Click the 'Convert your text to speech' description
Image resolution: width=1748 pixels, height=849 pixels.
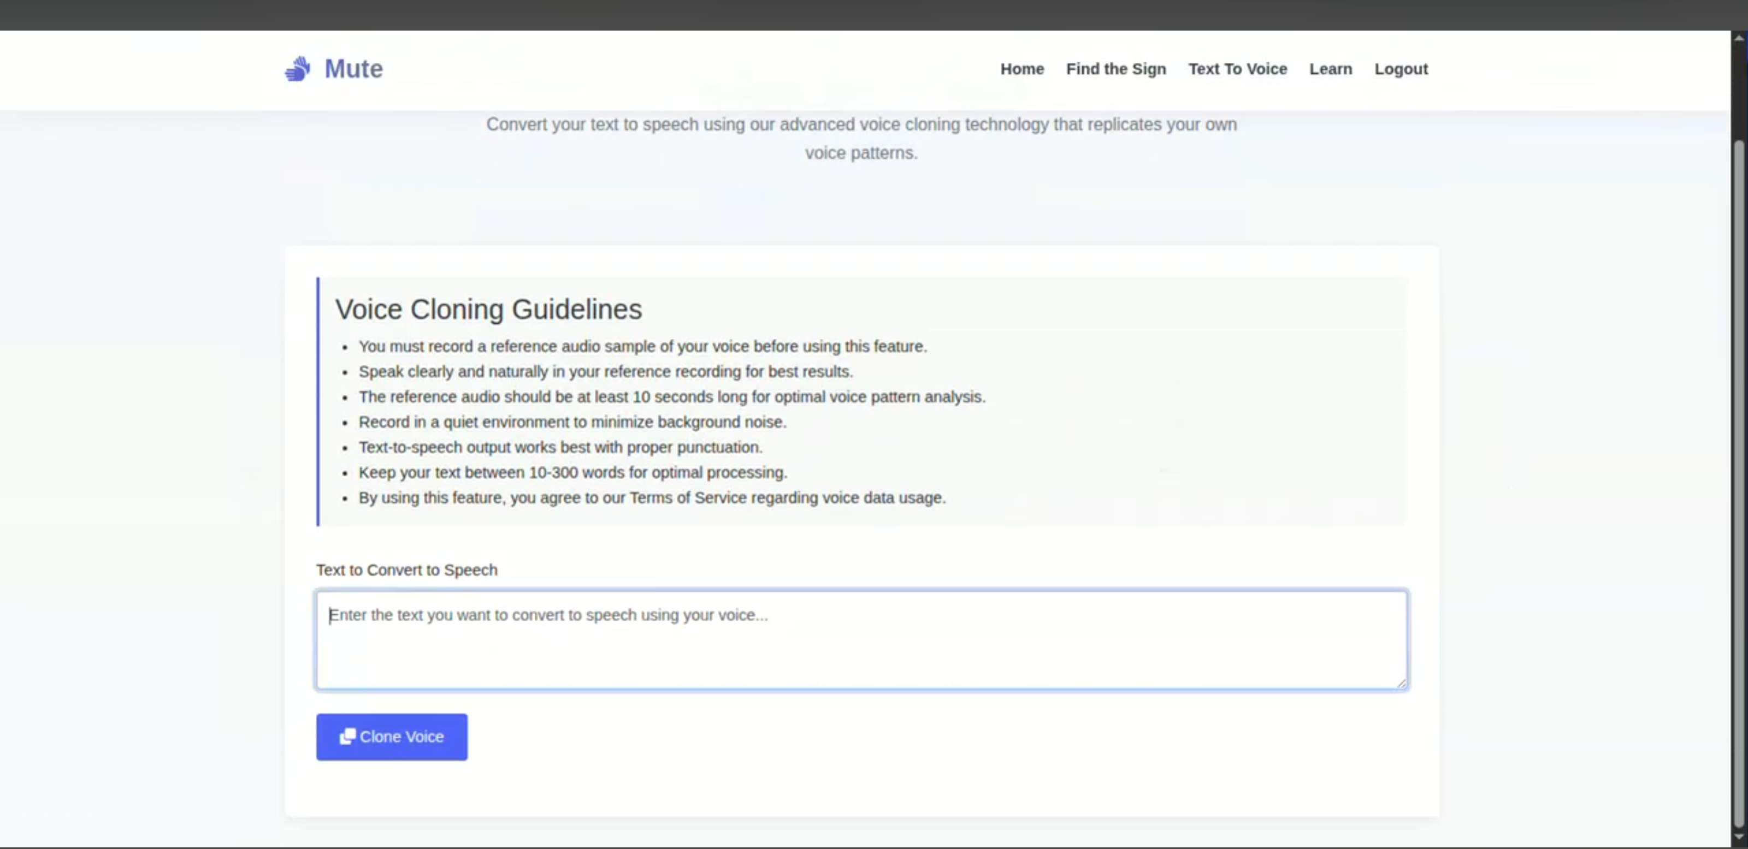pyautogui.click(x=862, y=138)
